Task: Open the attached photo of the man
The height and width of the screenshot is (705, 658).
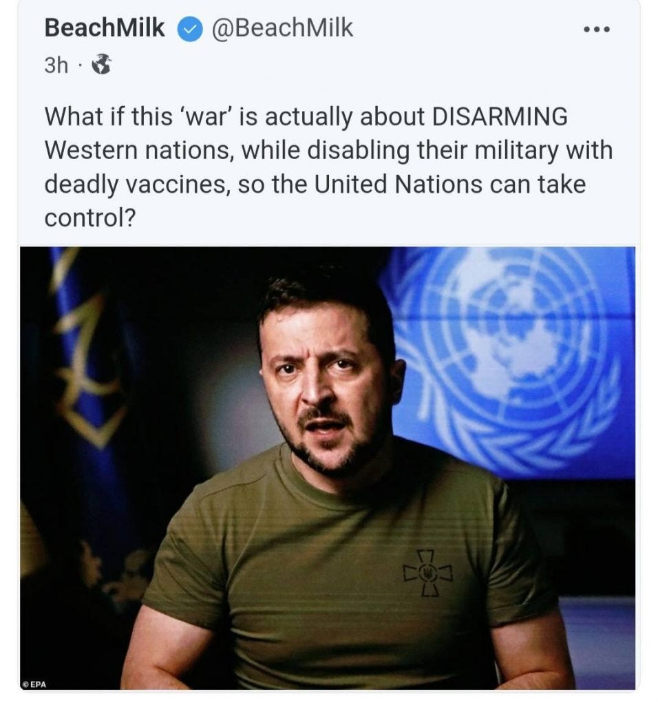Action: click(x=328, y=467)
